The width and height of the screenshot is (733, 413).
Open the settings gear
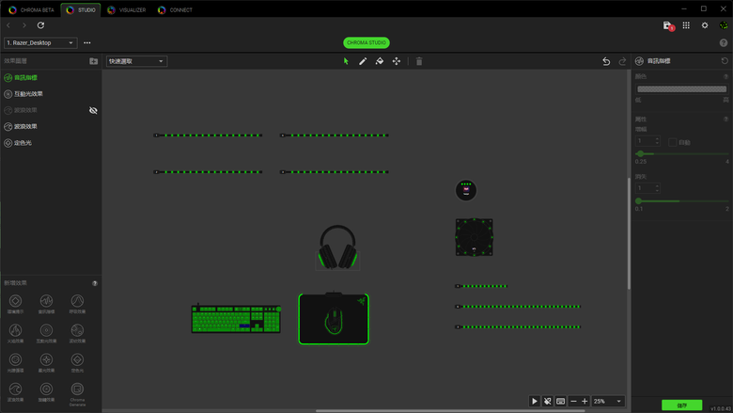705,25
